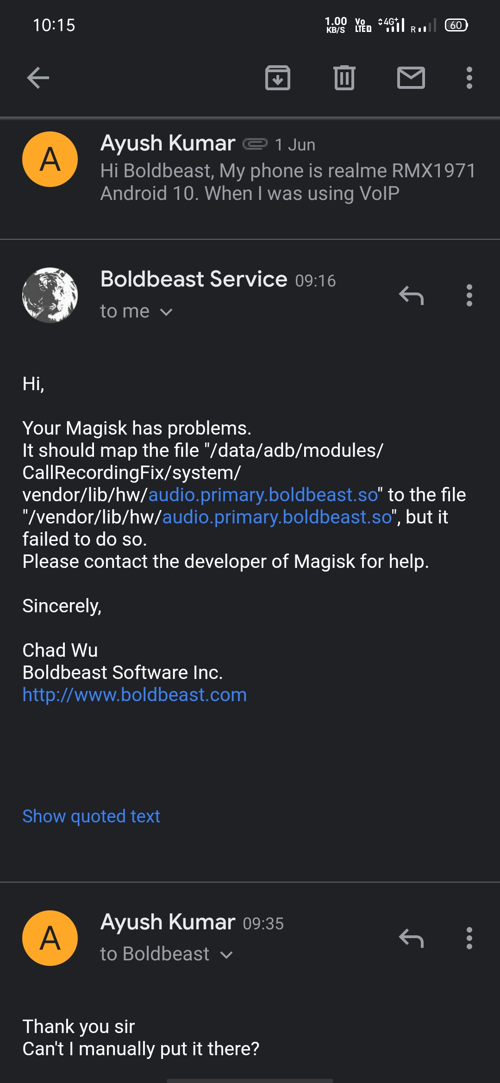Tap the scrollbar at screen bottom
This screenshot has width=500, height=1083.
point(250,1079)
